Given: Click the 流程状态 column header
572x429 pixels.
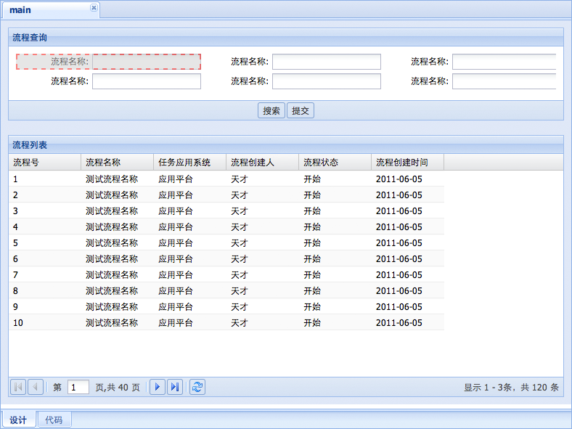Looking at the screenshot, I should click(335, 162).
